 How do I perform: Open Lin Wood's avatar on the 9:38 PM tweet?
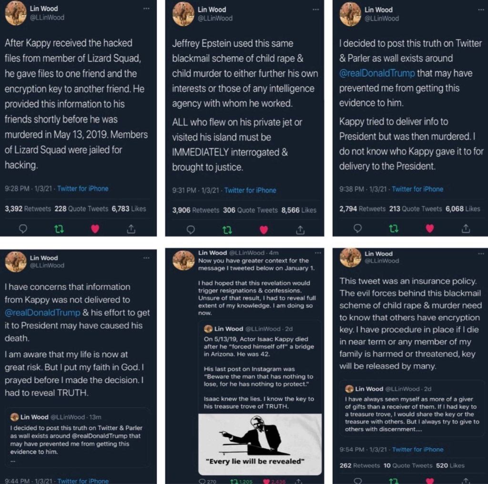tap(350, 14)
